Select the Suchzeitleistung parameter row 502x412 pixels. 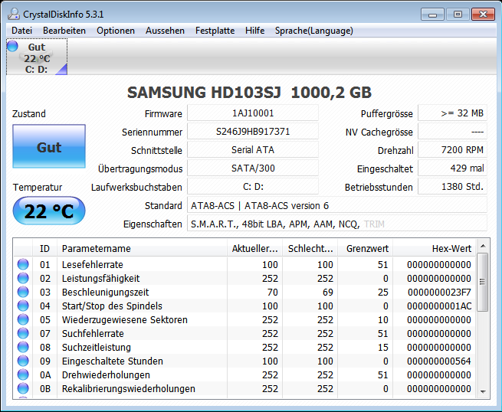coord(245,347)
